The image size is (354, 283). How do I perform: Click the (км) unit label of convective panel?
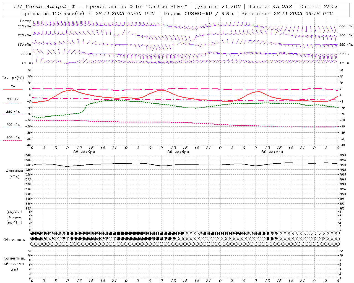point(14,269)
